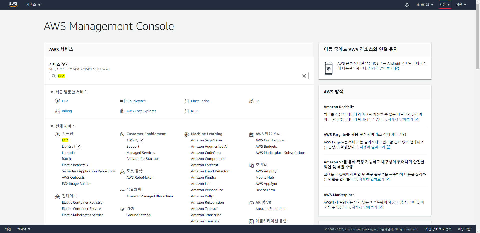Click the RDS database icon

pyautogui.click(x=187, y=111)
